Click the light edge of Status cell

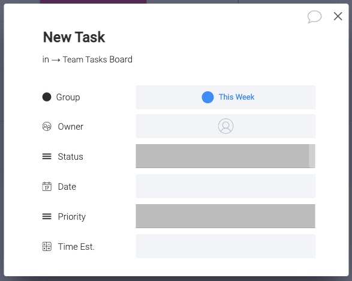click(312, 156)
